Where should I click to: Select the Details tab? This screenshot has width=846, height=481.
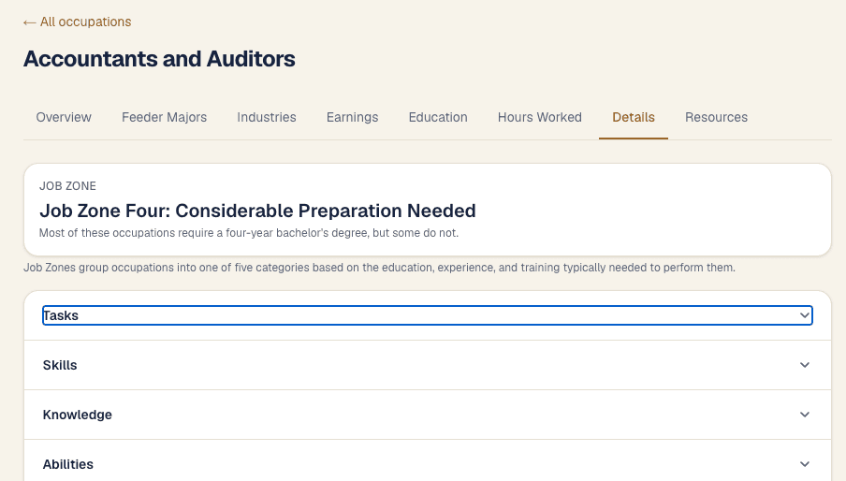(634, 117)
